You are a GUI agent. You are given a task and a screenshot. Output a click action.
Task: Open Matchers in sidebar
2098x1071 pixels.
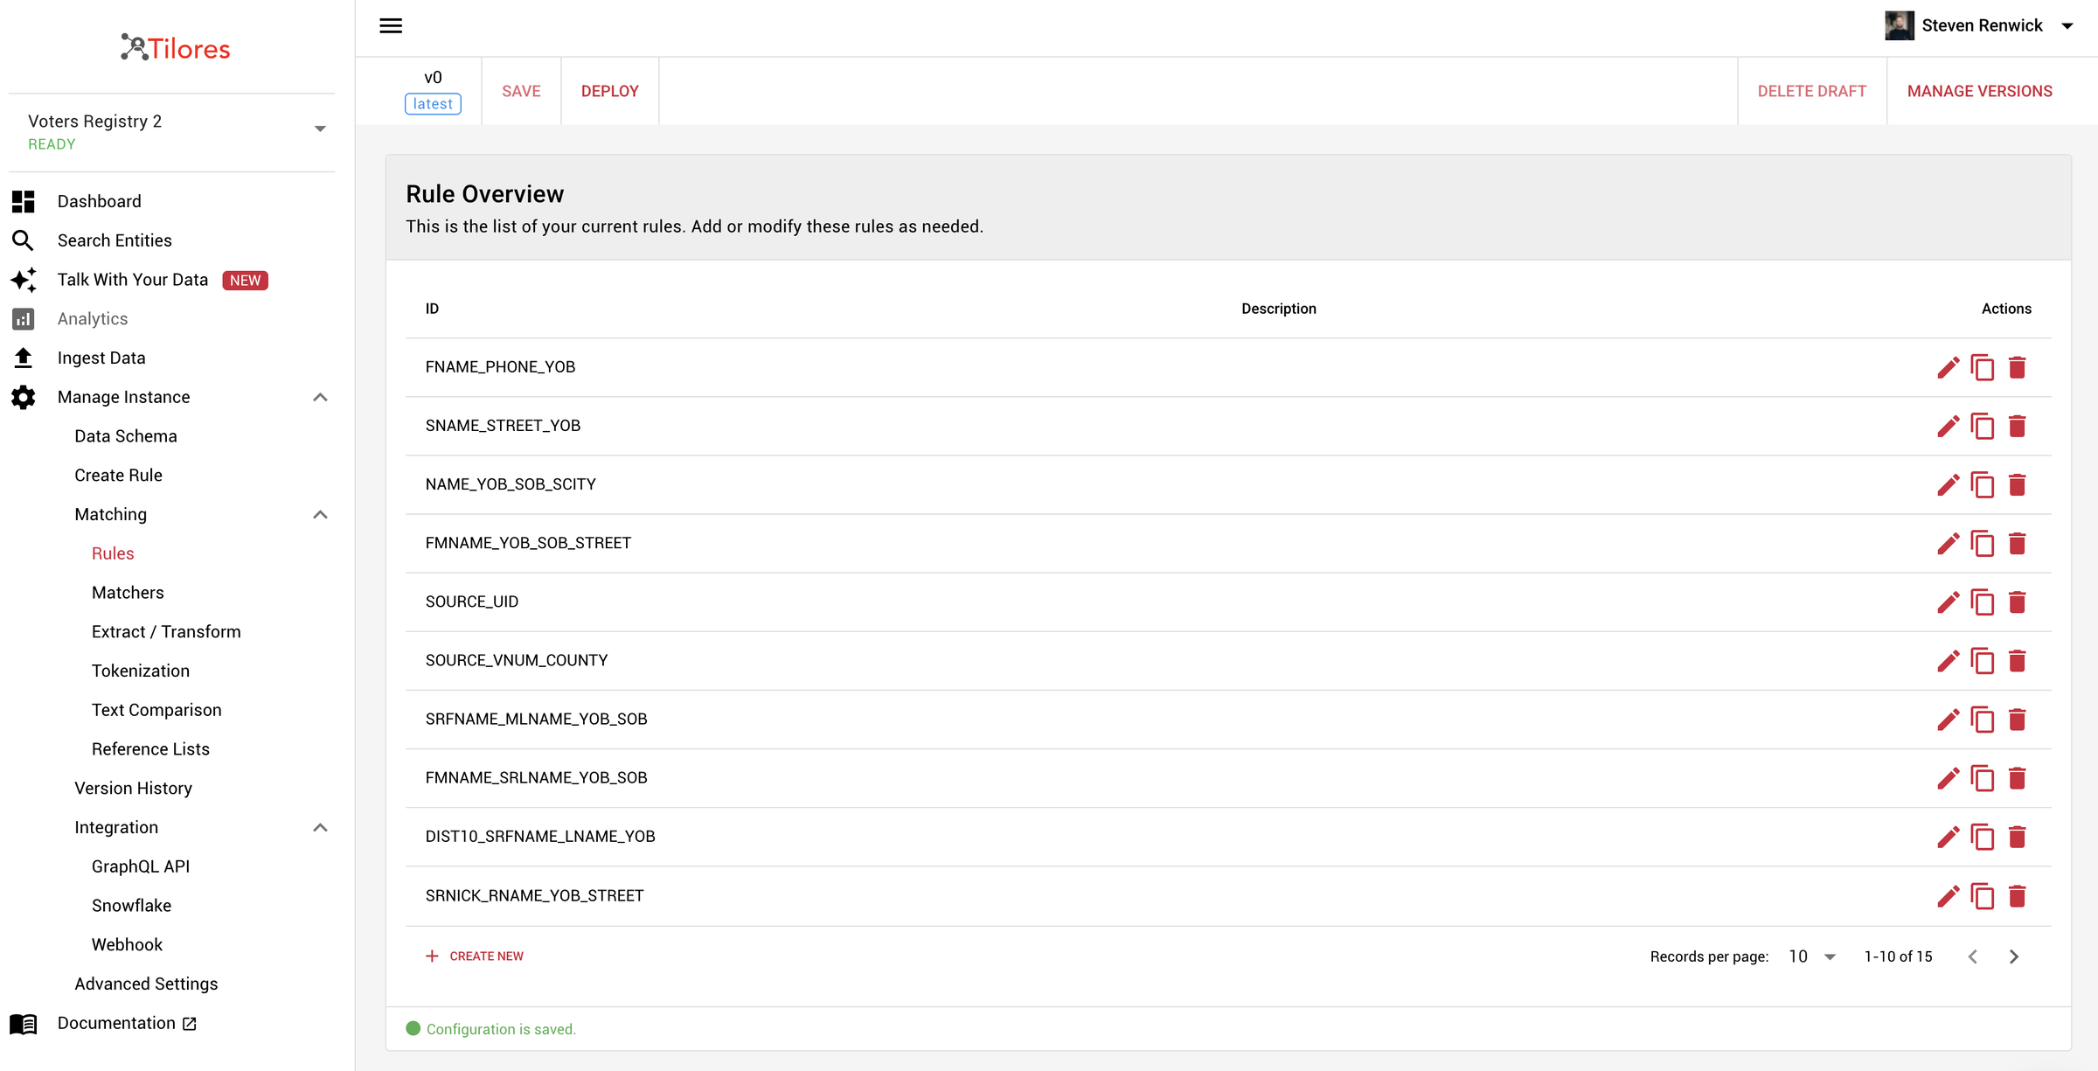coord(128,593)
